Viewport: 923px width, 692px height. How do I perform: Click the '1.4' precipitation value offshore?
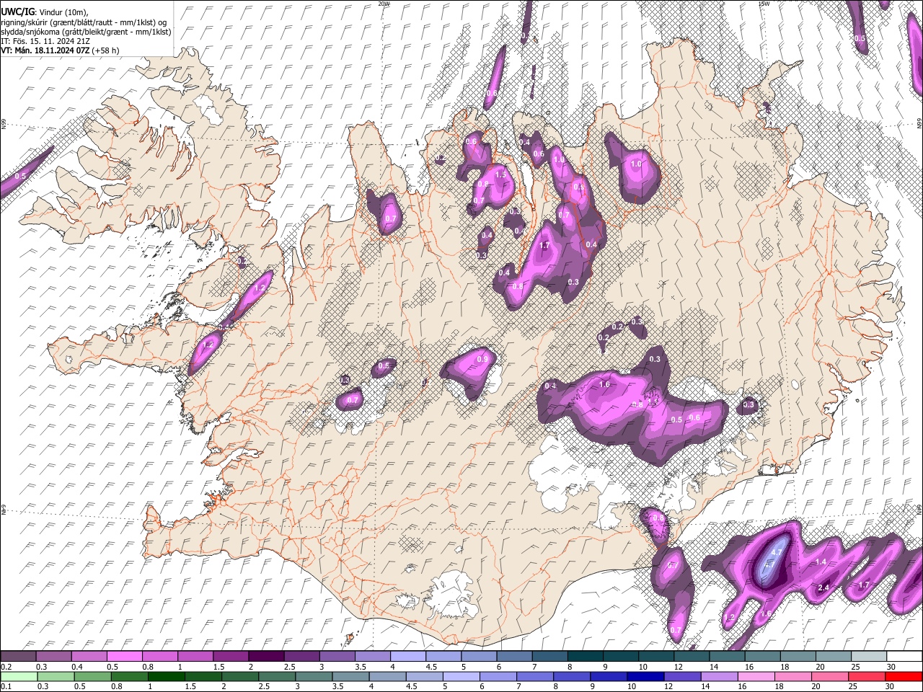[821, 562]
